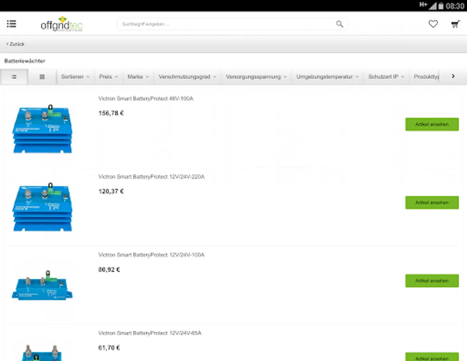The image size is (467, 361).
Task: Expand the Schutzart IP filter
Action: click(386, 77)
